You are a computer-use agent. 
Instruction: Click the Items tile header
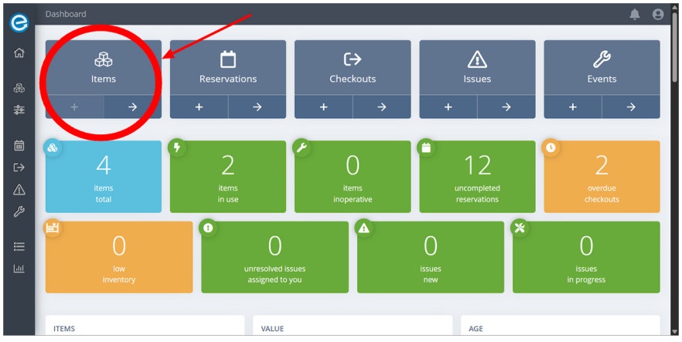[x=104, y=67]
